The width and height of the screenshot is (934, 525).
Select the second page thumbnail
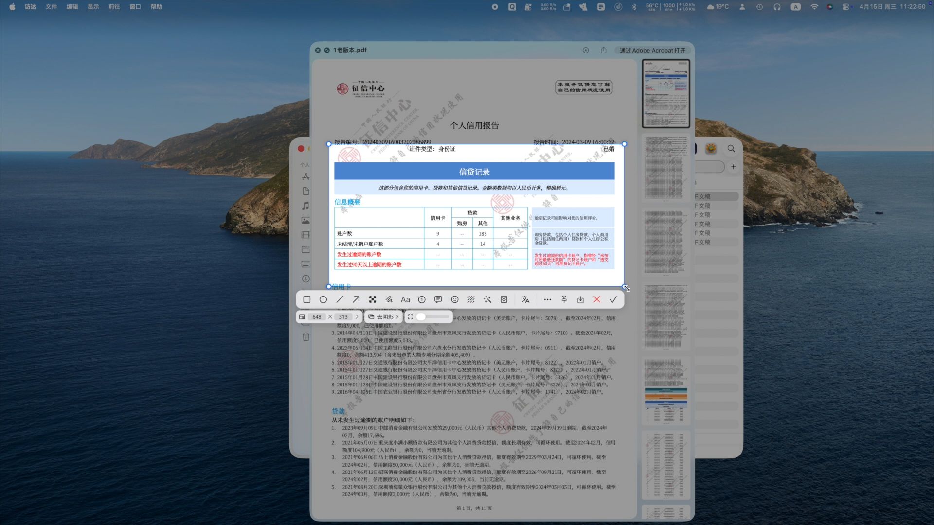tap(666, 168)
